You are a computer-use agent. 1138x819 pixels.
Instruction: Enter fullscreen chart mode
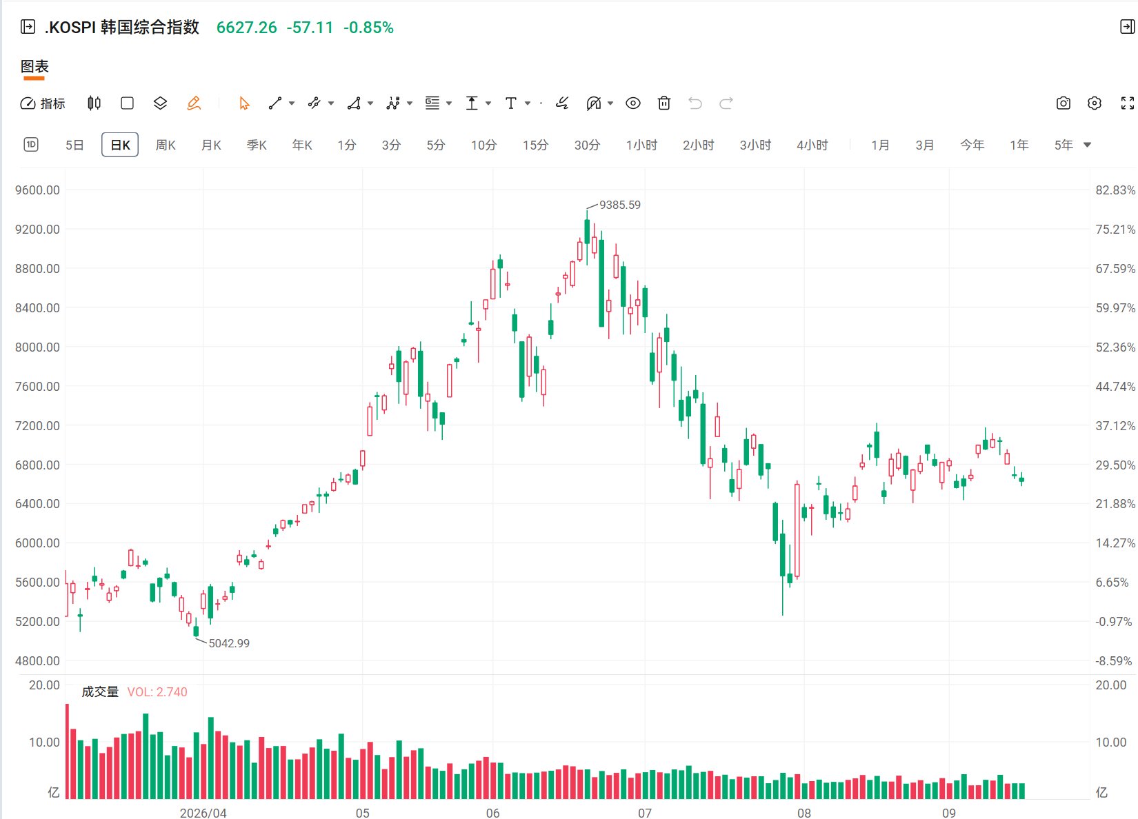(1128, 103)
